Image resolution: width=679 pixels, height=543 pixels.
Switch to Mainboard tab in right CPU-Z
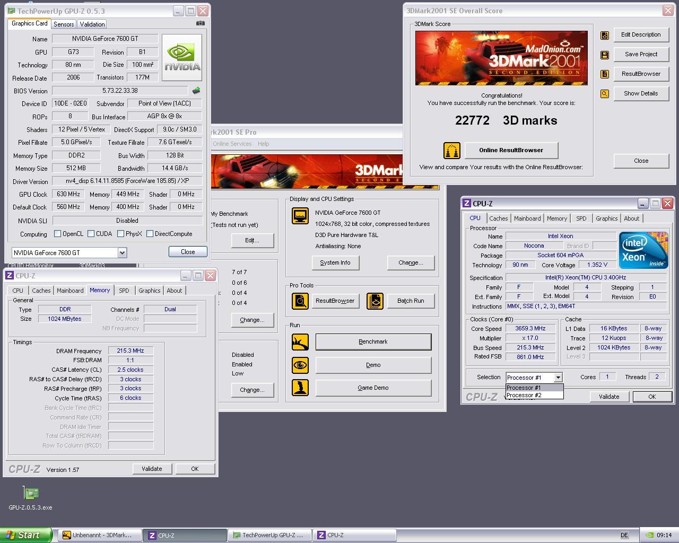(527, 218)
